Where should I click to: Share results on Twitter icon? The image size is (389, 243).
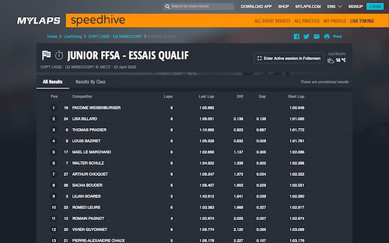[306, 37]
